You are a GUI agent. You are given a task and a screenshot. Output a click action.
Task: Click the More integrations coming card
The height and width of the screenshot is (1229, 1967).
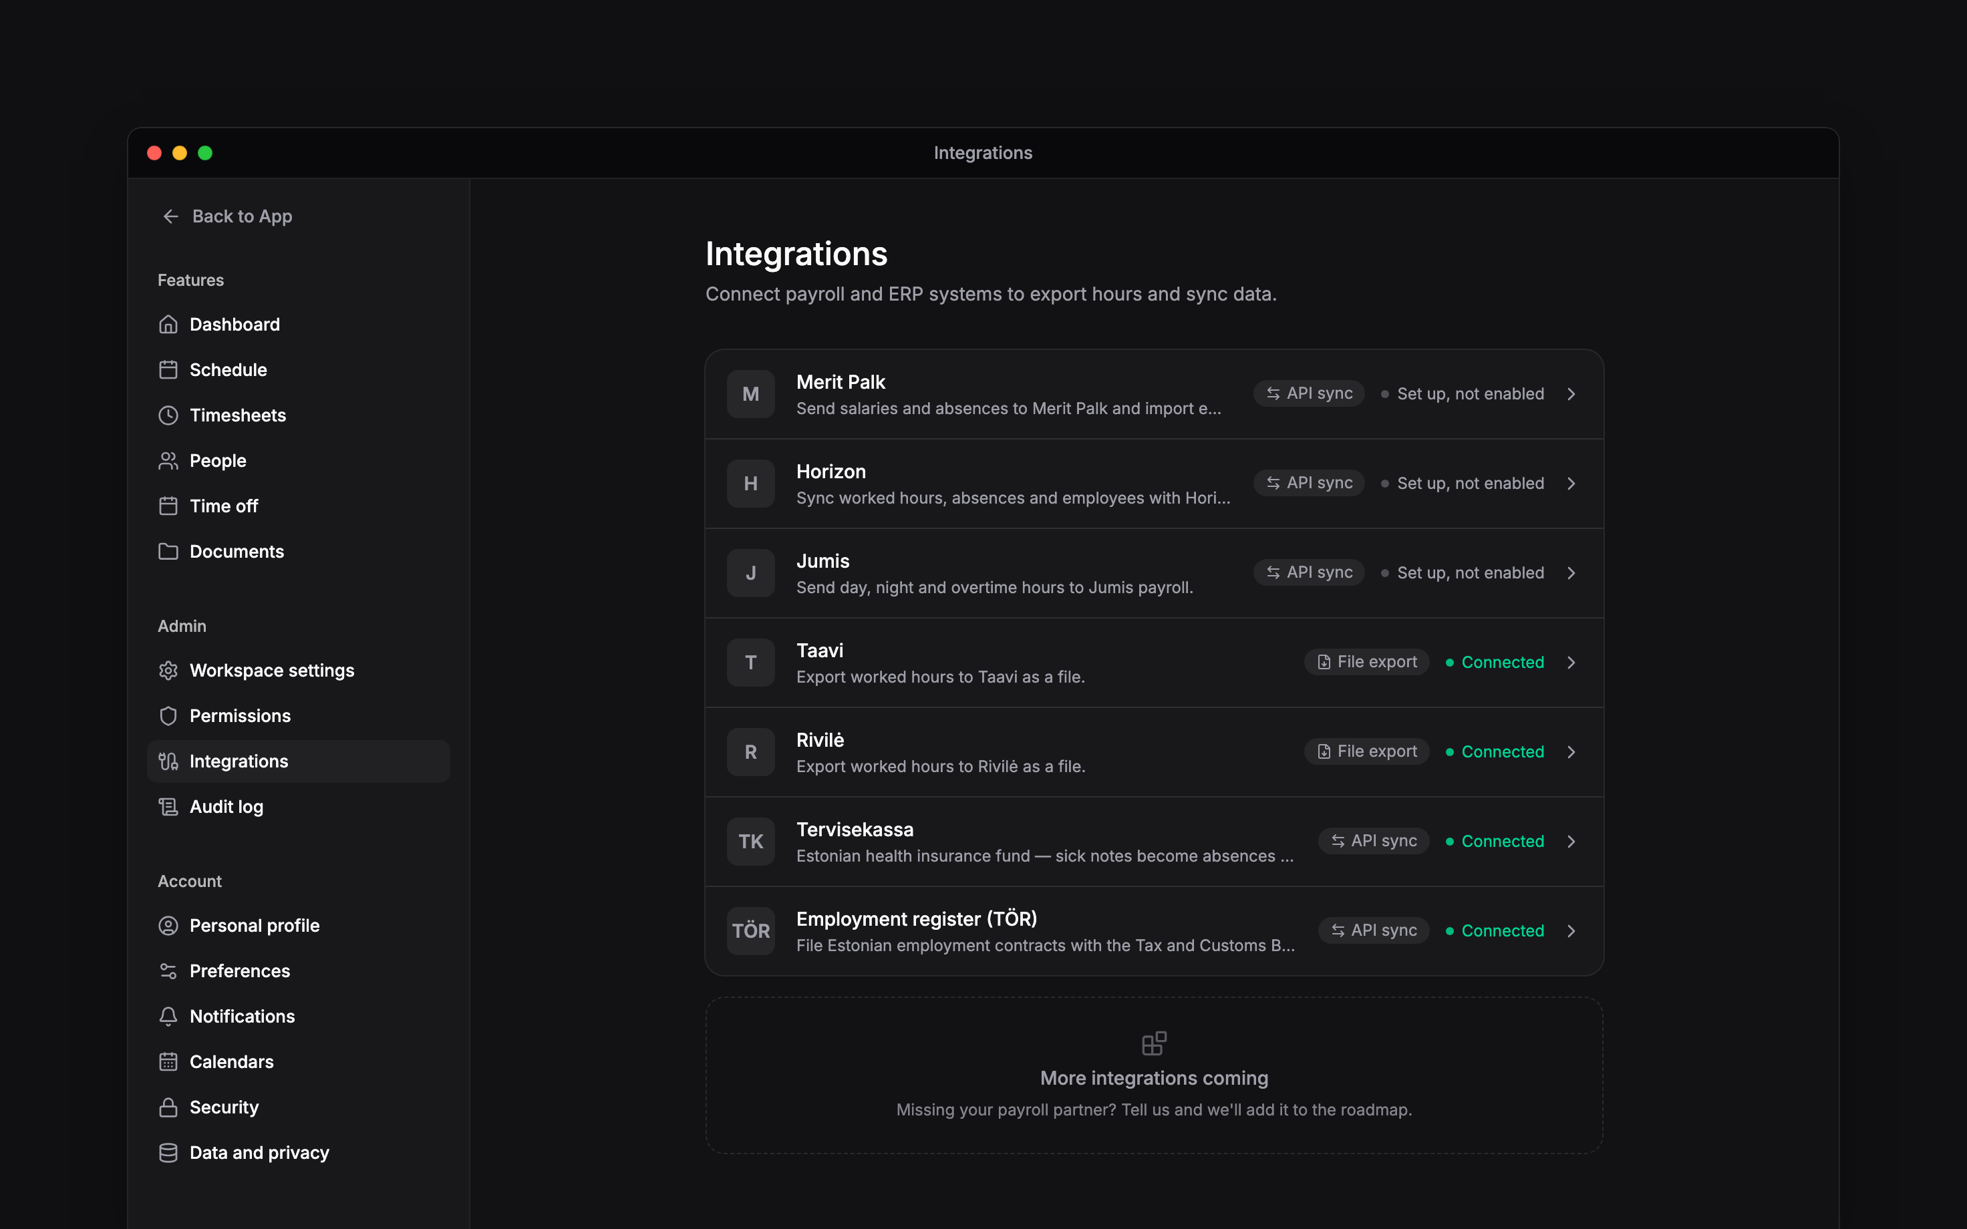click(1154, 1075)
